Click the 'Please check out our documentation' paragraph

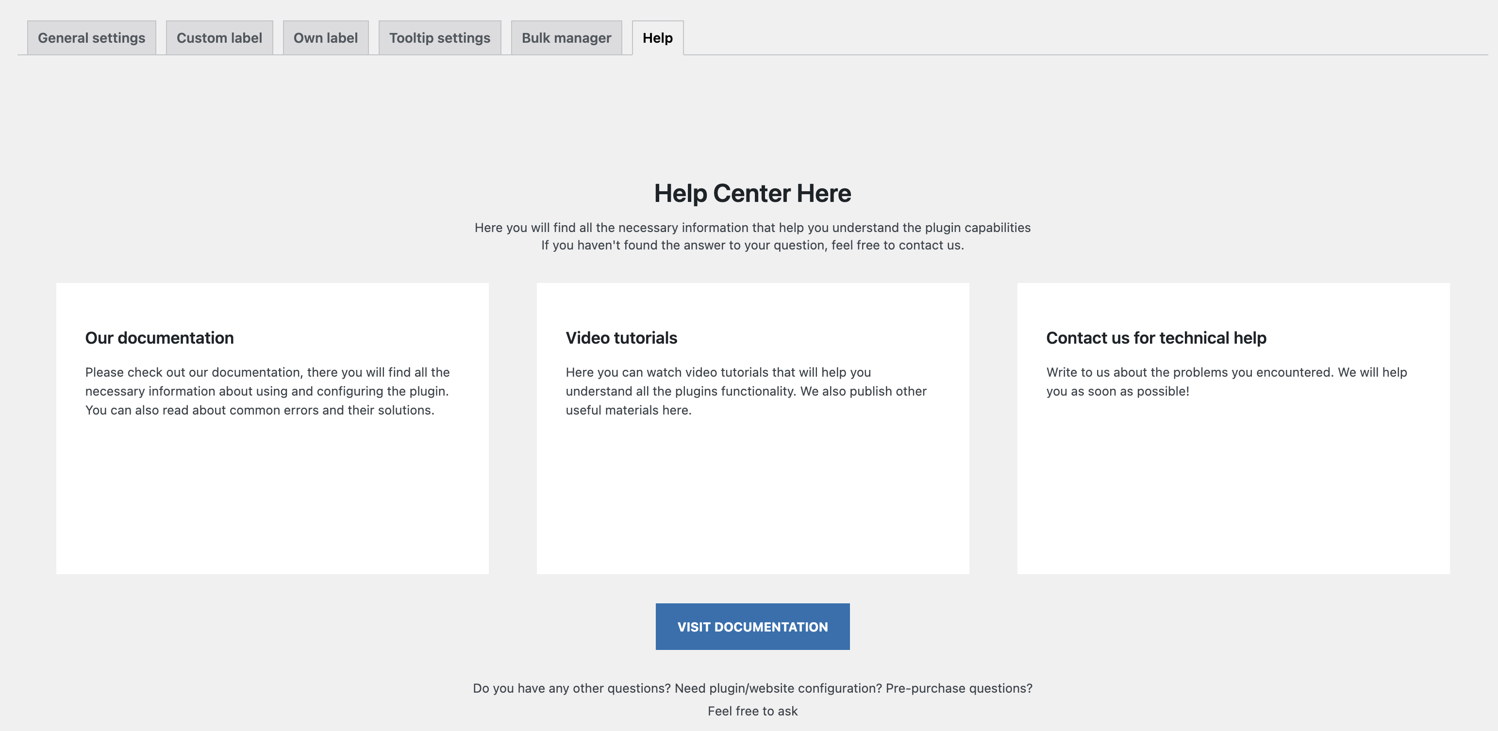pyautogui.click(x=267, y=391)
